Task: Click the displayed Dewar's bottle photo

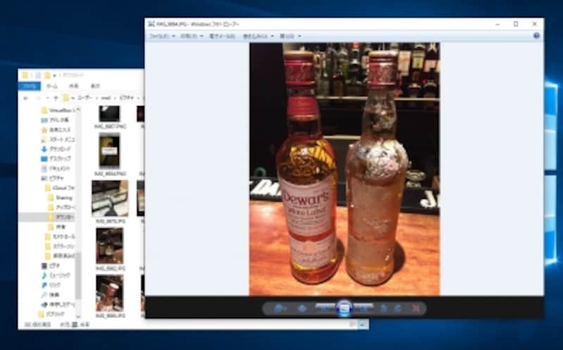Action: pyautogui.click(x=344, y=169)
